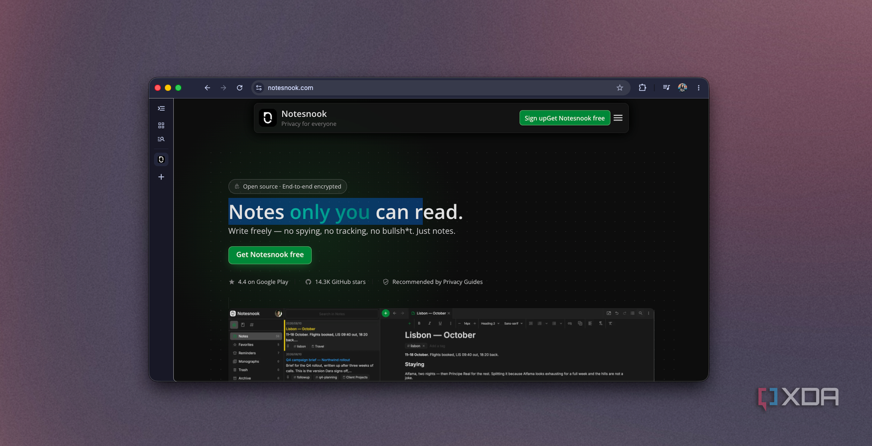
Task: Click the Notesnook logo in site header
Action: pos(267,118)
